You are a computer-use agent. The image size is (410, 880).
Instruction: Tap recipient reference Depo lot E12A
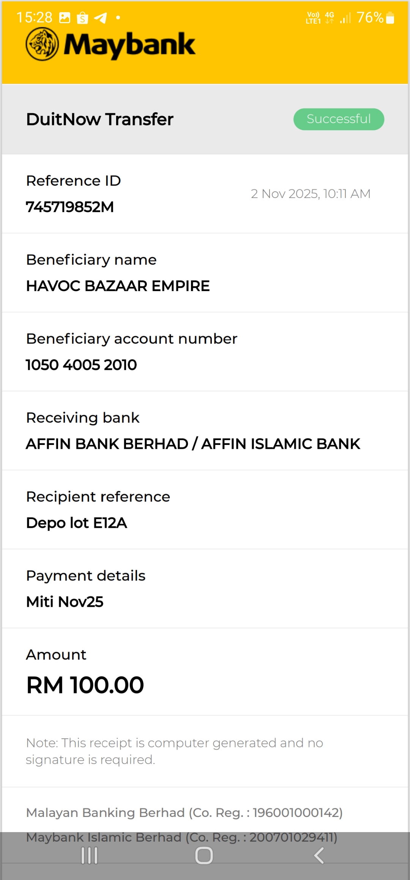click(x=77, y=523)
